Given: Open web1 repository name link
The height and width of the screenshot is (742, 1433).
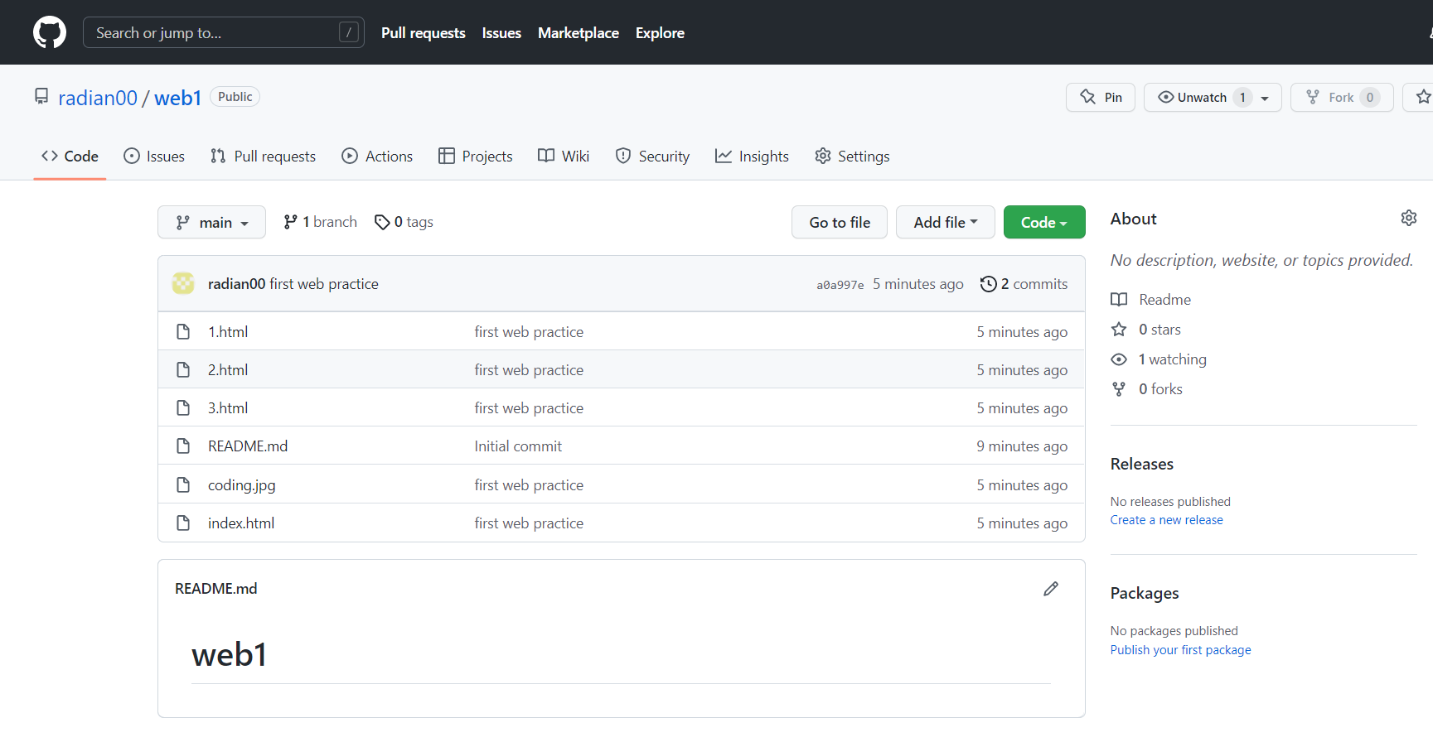Looking at the screenshot, I should pos(178,98).
